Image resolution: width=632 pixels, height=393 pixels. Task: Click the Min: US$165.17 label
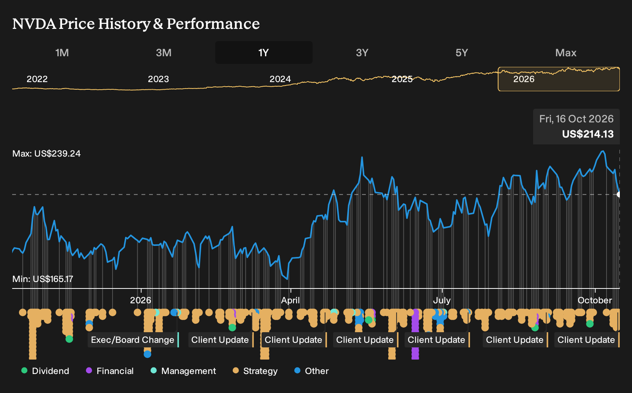pos(43,279)
